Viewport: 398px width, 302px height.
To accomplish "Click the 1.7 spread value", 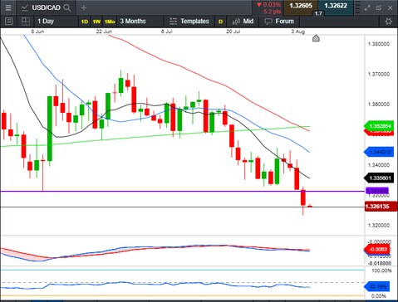I will (318, 13).
